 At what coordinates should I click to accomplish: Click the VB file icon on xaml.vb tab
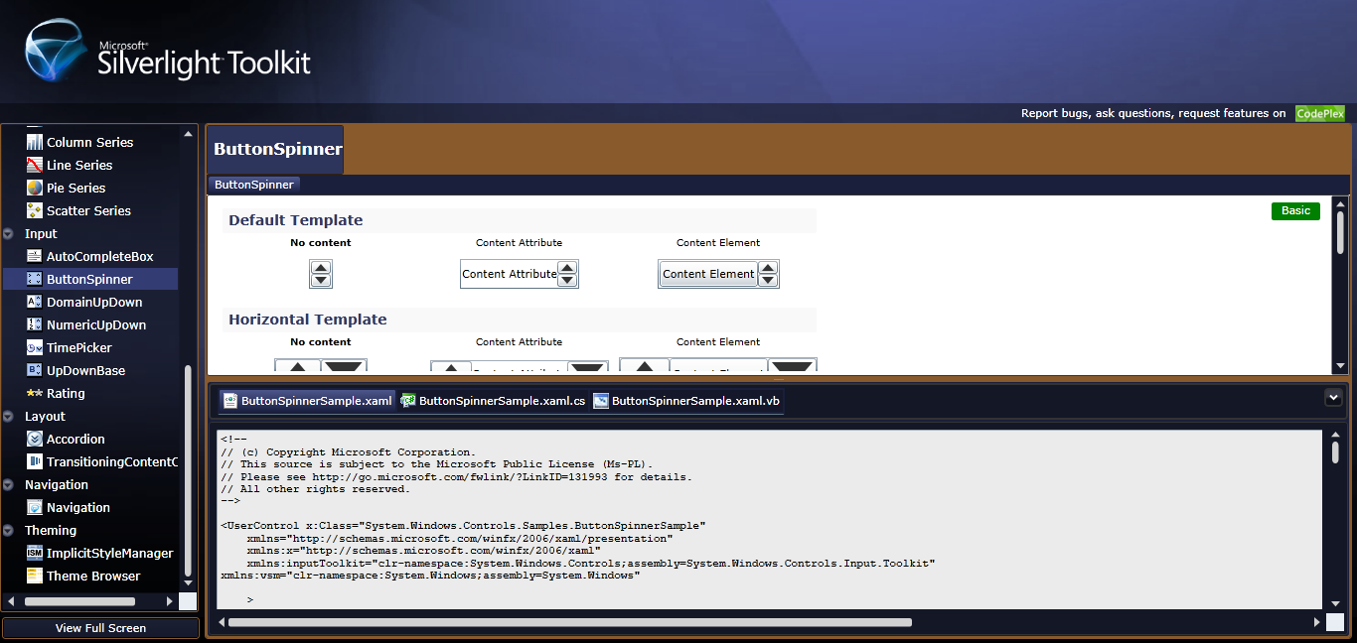(x=601, y=401)
